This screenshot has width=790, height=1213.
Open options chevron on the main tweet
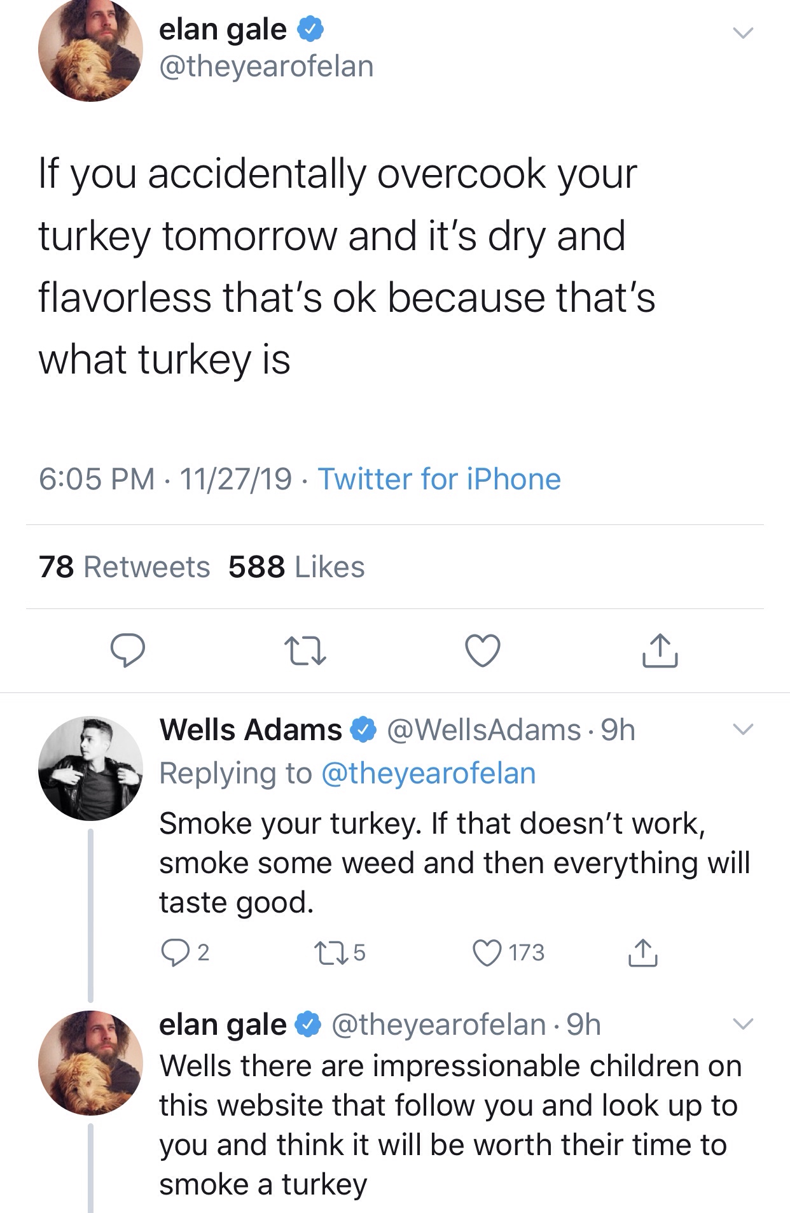coord(742,32)
